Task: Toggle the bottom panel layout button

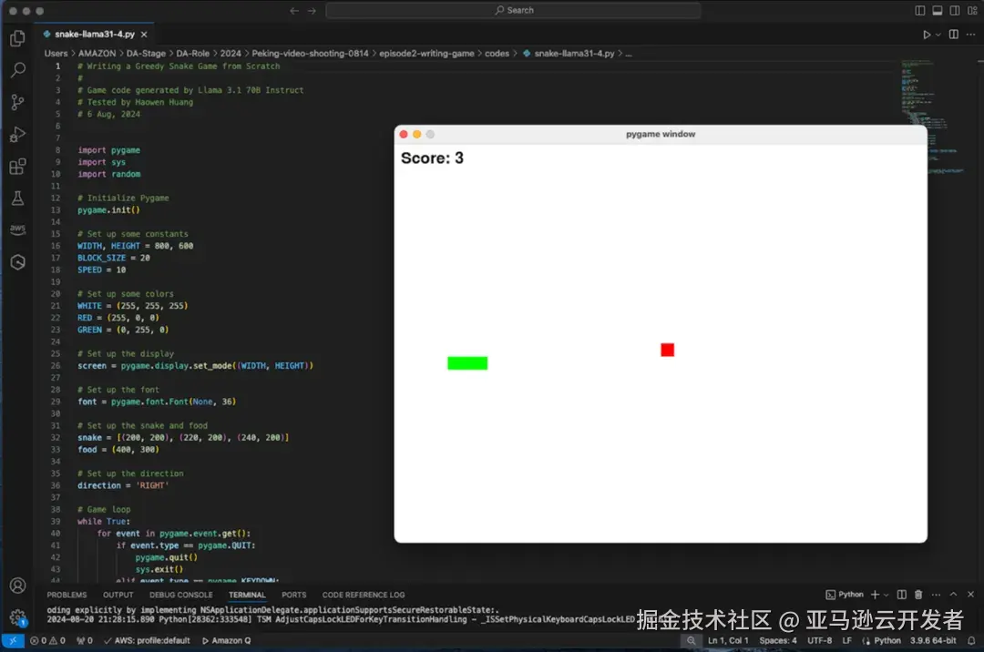Action: (x=937, y=11)
